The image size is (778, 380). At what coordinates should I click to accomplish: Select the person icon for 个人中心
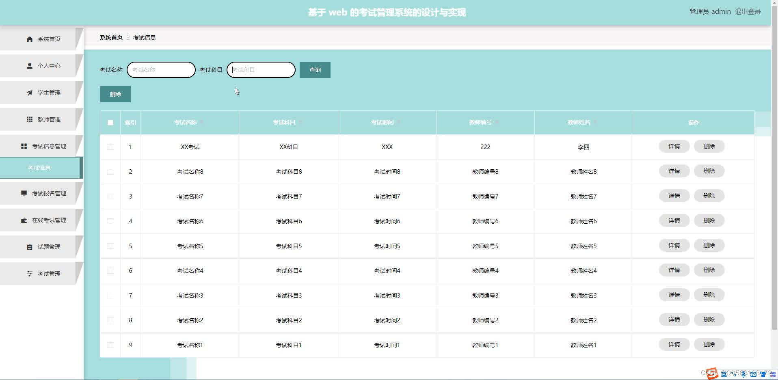click(x=29, y=65)
